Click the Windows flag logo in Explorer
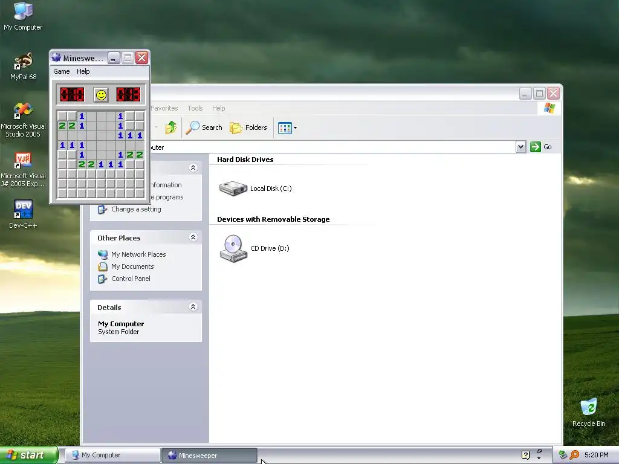This screenshot has width=619, height=464. pos(549,108)
